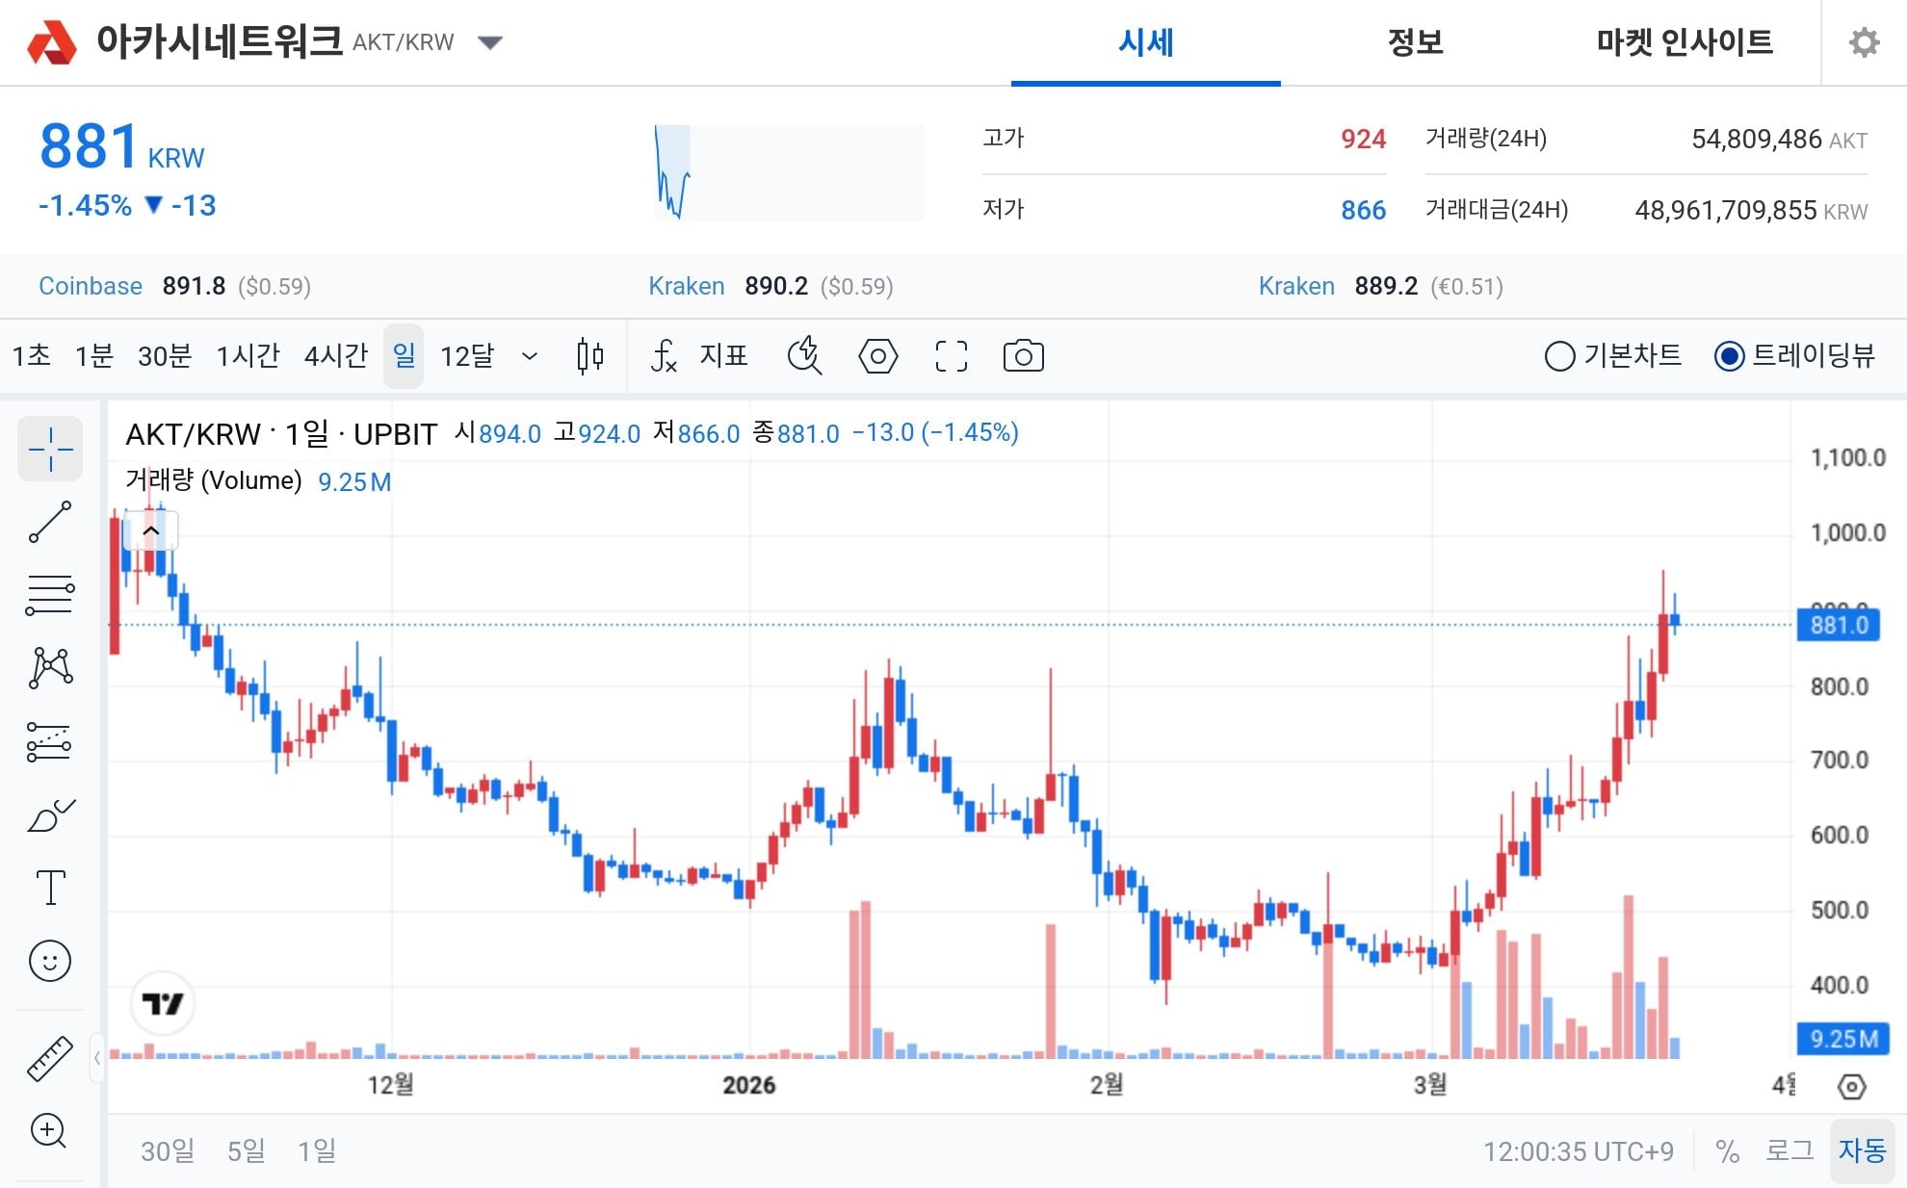Expand the 12달 interval dropdown
The width and height of the screenshot is (1907, 1188).
coord(530,355)
